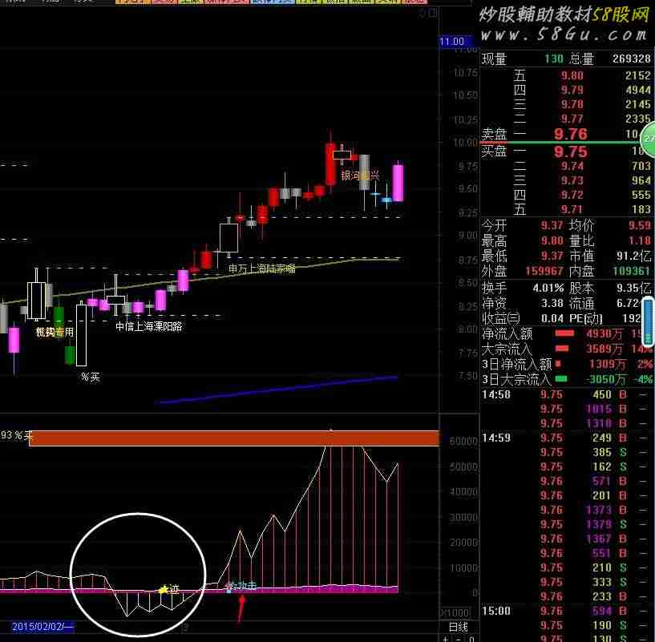
Task: Click the 卖盘 label
Action: tap(494, 134)
